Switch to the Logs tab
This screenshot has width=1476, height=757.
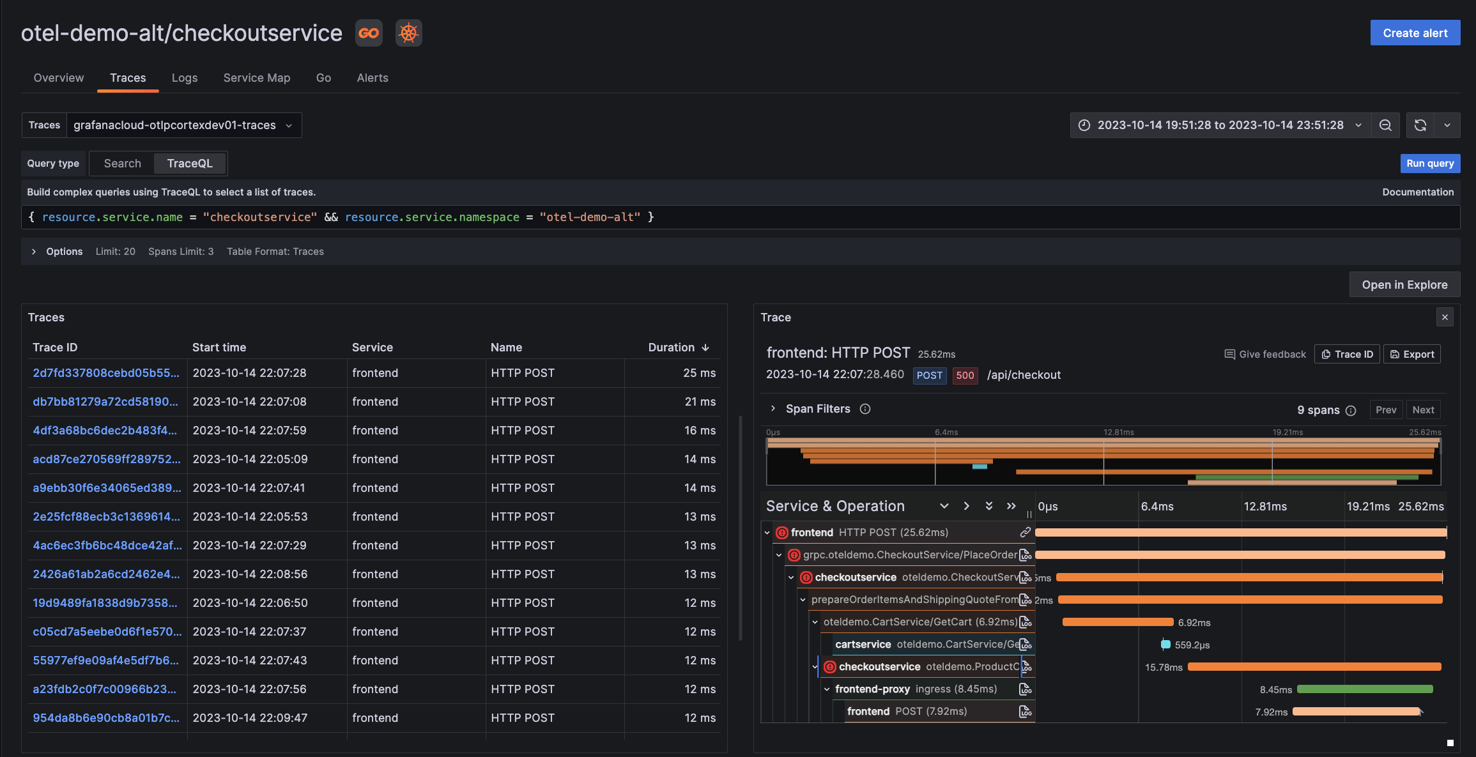[185, 78]
